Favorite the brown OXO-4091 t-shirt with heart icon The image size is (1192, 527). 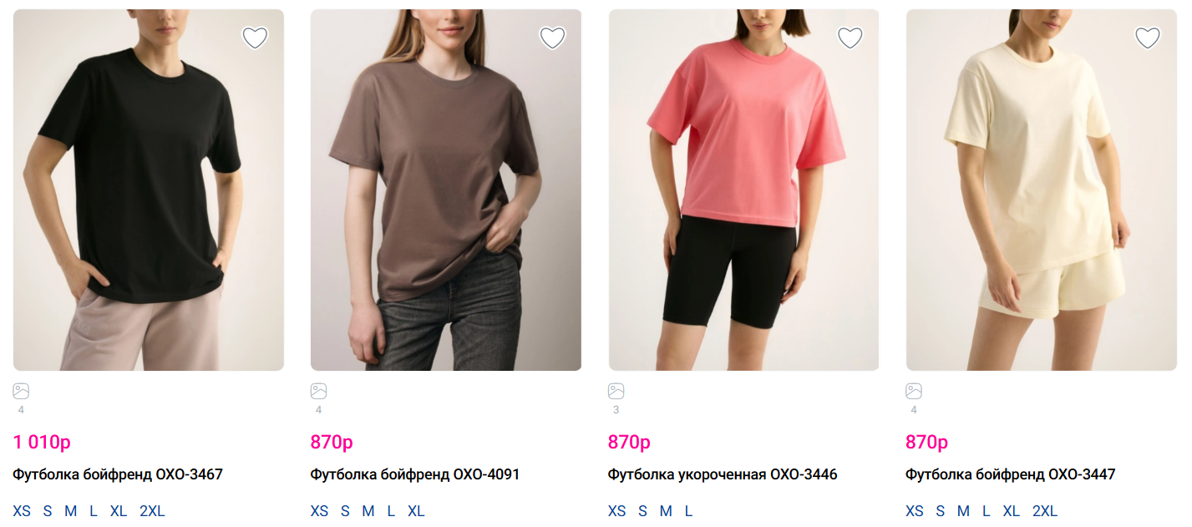point(552,38)
